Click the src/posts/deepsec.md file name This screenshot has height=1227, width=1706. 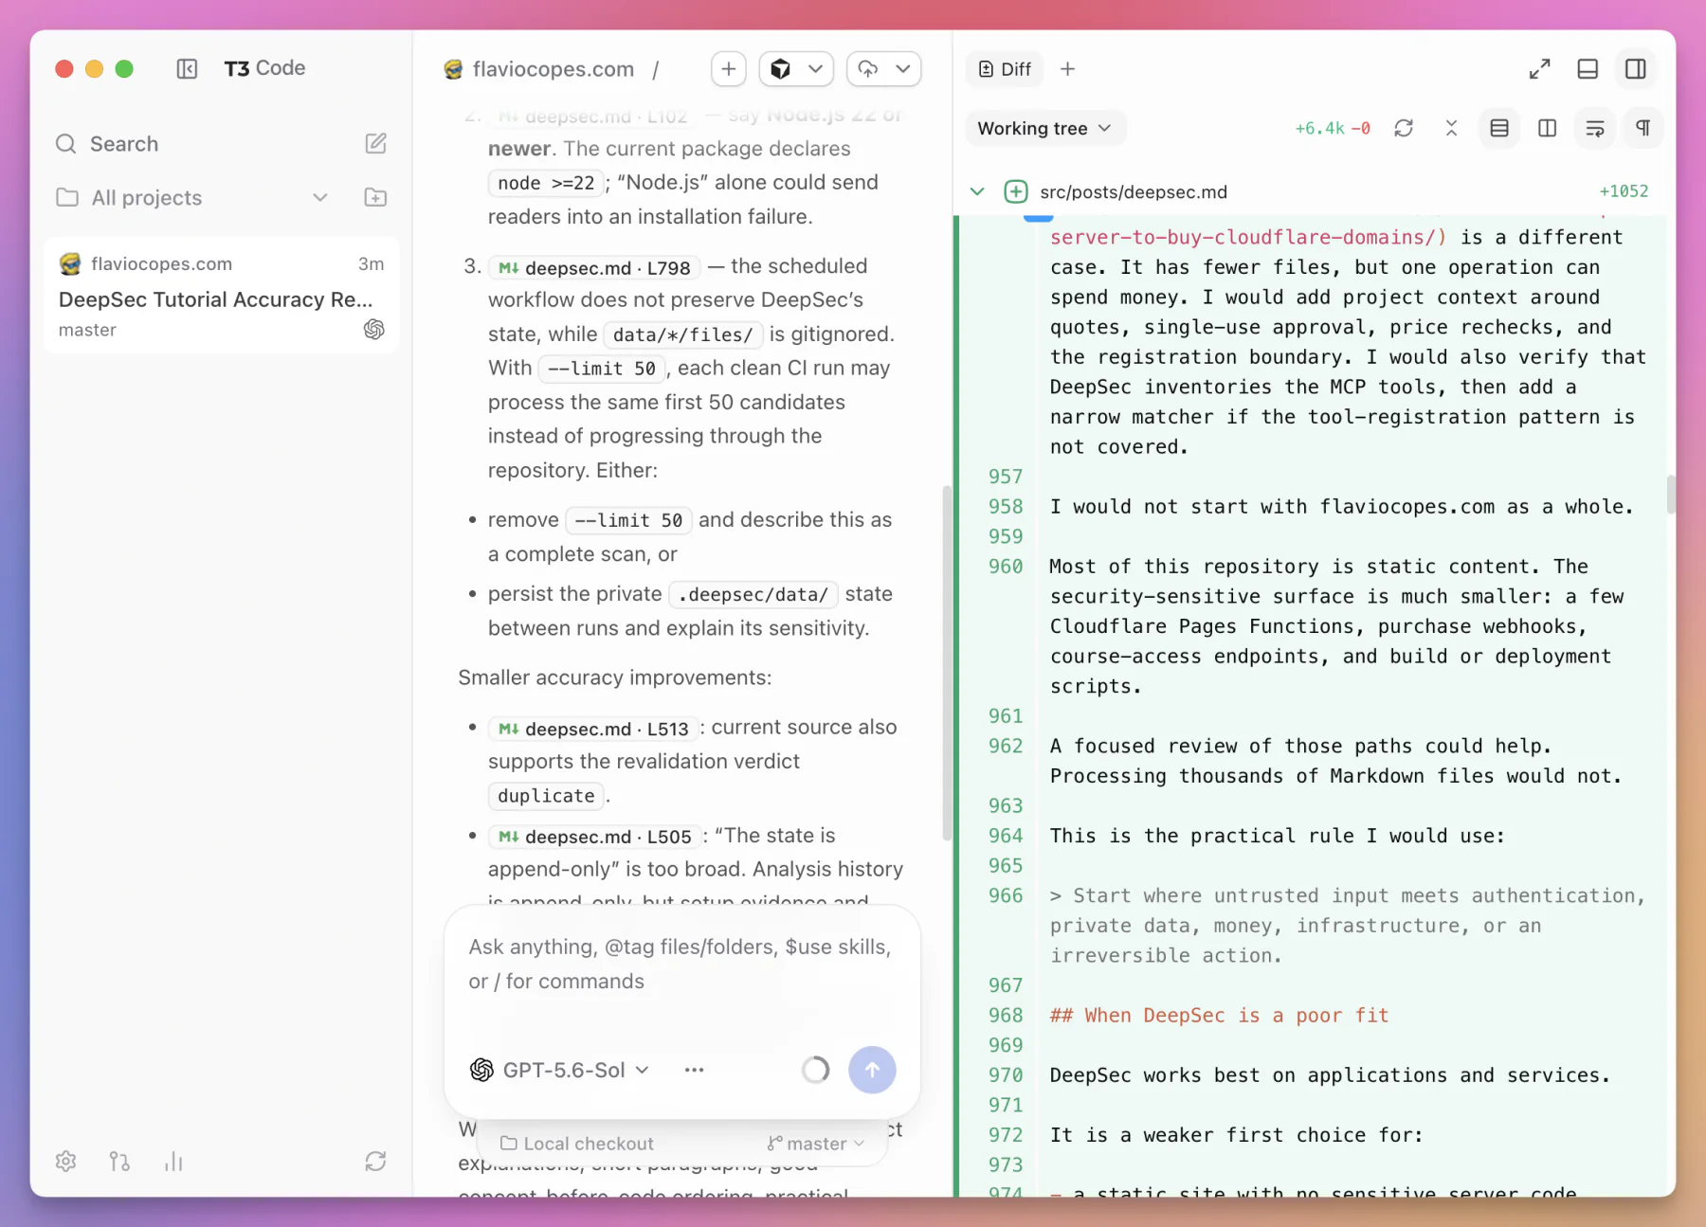(1133, 192)
